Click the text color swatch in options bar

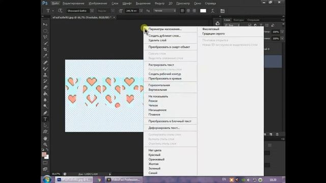click(x=203, y=11)
